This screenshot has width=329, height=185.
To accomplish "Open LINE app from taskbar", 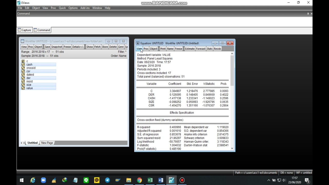I will [x=86, y=180].
